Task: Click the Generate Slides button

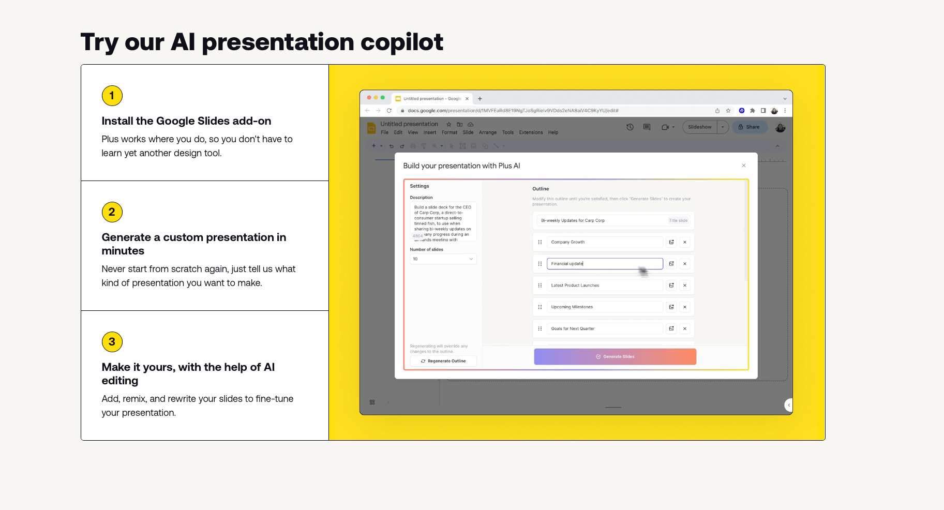Action: click(x=615, y=357)
